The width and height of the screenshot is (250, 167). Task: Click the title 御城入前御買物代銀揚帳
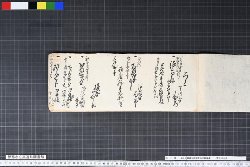coord(199,158)
